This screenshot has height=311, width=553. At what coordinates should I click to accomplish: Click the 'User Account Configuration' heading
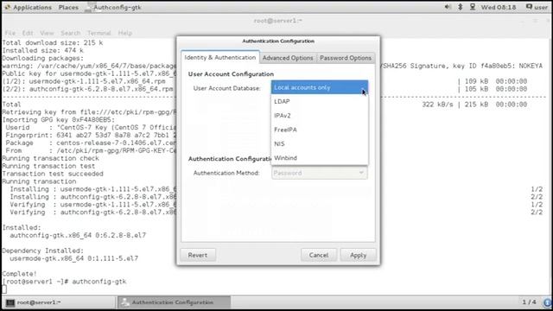click(x=231, y=74)
